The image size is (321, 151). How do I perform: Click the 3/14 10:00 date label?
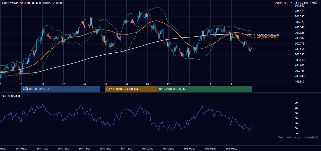click(x=42, y=149)
